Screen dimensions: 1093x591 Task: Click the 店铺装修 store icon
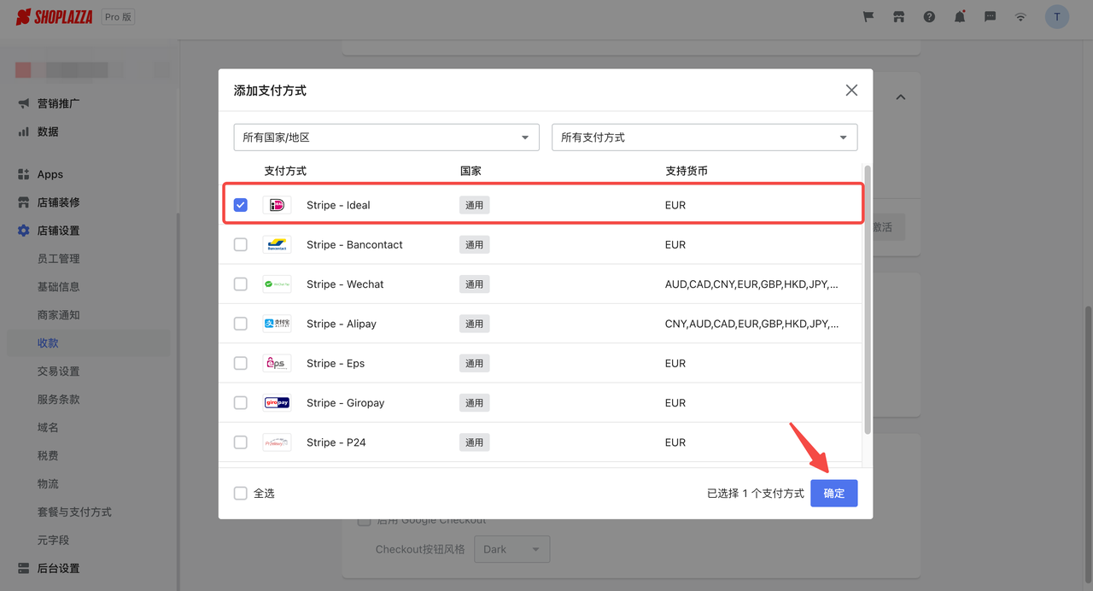[24, 202]
